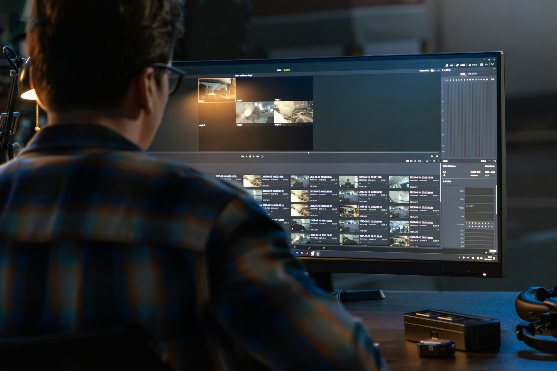Select clip C0108.MP4 in media pool
The height and width of the screenshot is (371, 557).
click(414, 197)
